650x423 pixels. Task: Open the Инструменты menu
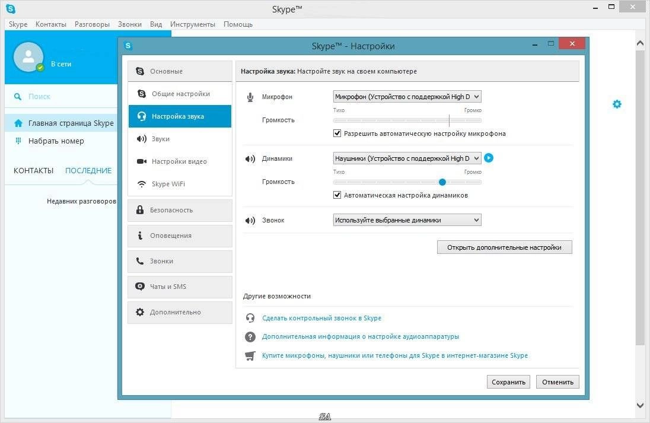[193, 24]
